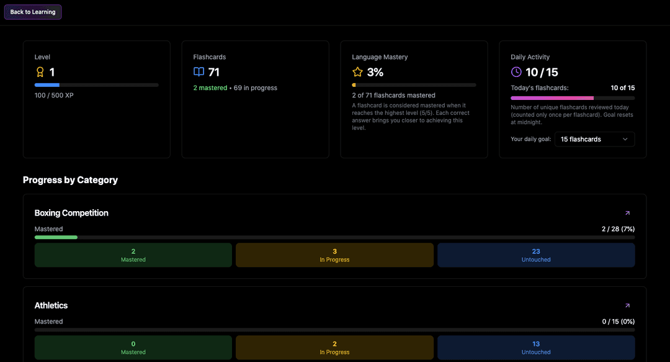This screenshot has width=670, height=362.
Task: Select the "0 Mastered" chip under Athletics
Action: [x=133, y=347]
